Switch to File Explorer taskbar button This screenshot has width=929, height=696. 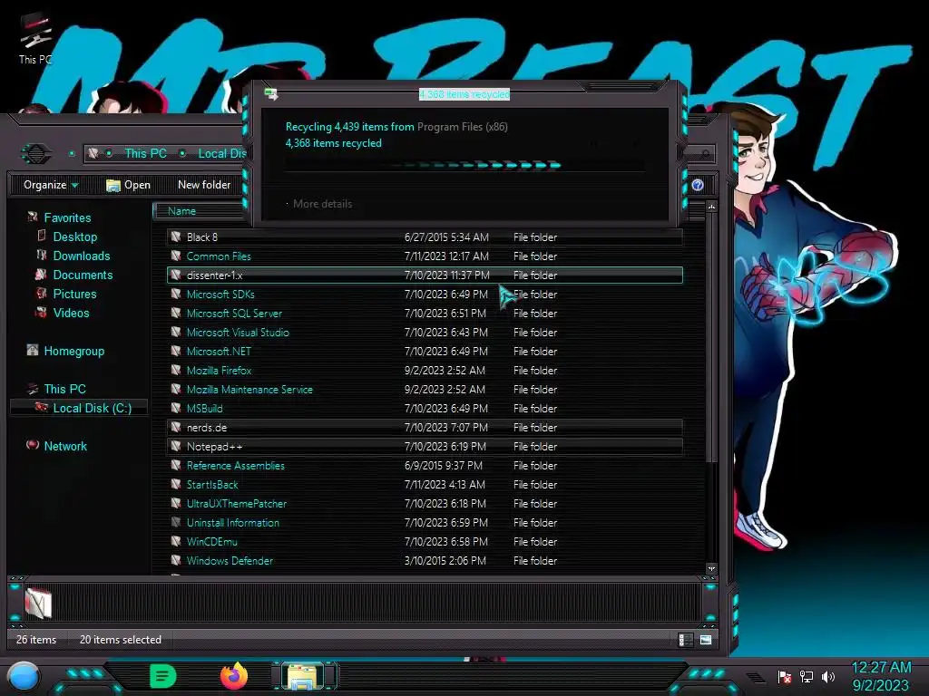coord(303,676)
